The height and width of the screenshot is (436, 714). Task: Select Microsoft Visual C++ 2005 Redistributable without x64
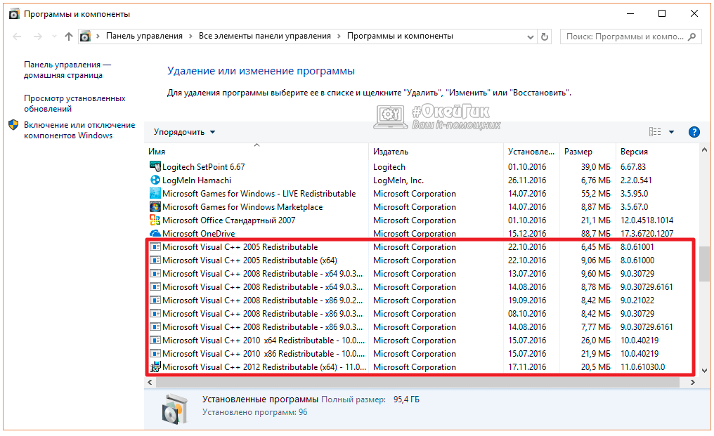click(421, 247)
